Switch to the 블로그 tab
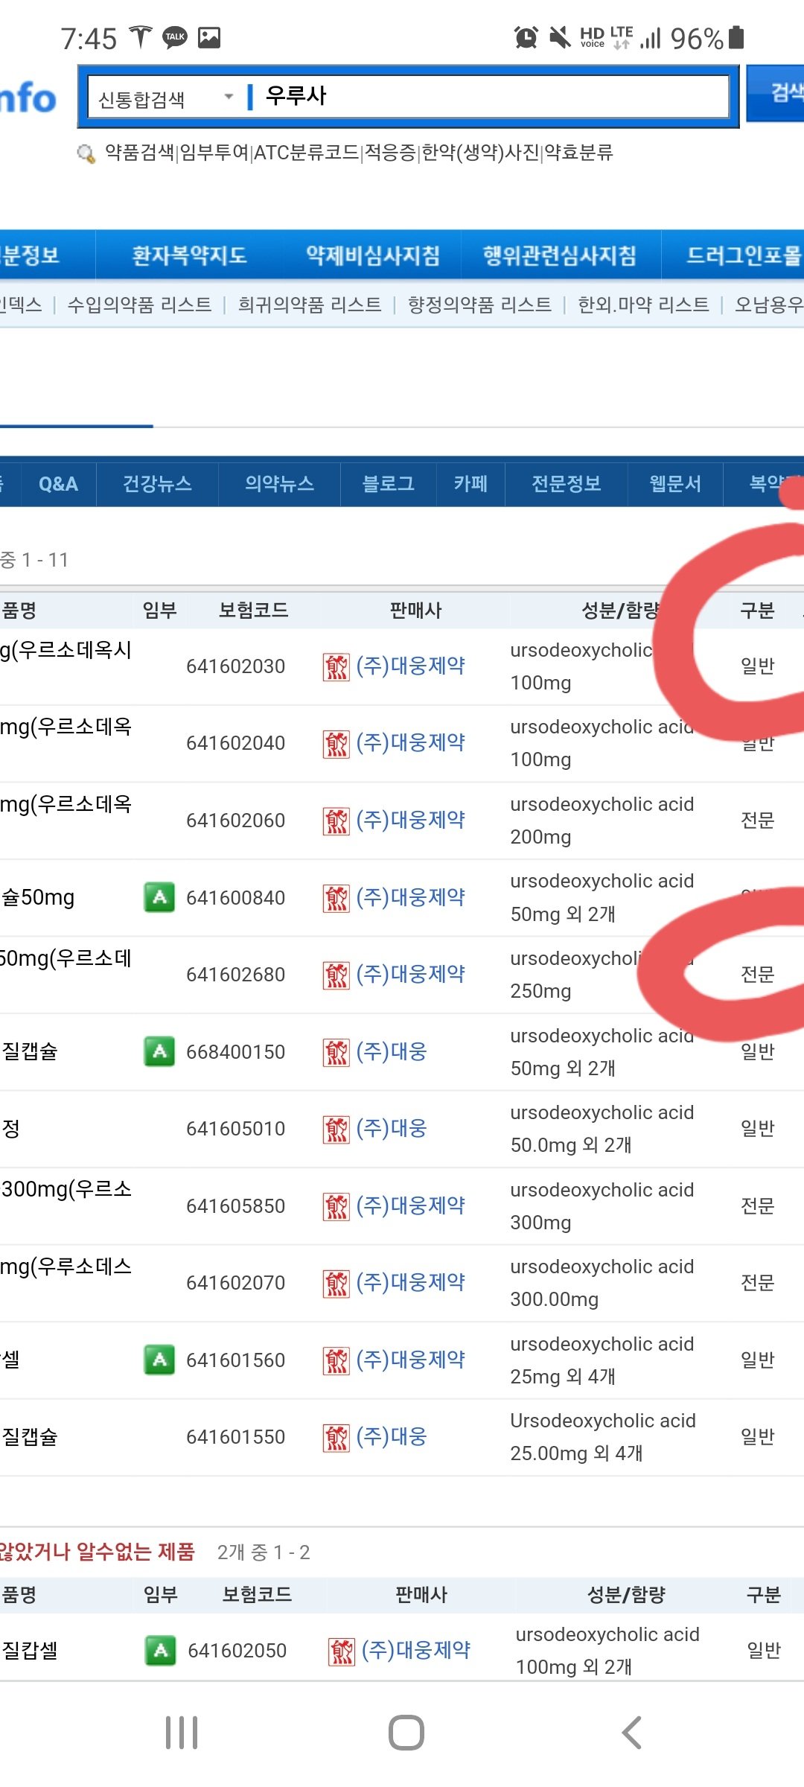The height and width of the screenshot is (1787, 804). [388, 484]
